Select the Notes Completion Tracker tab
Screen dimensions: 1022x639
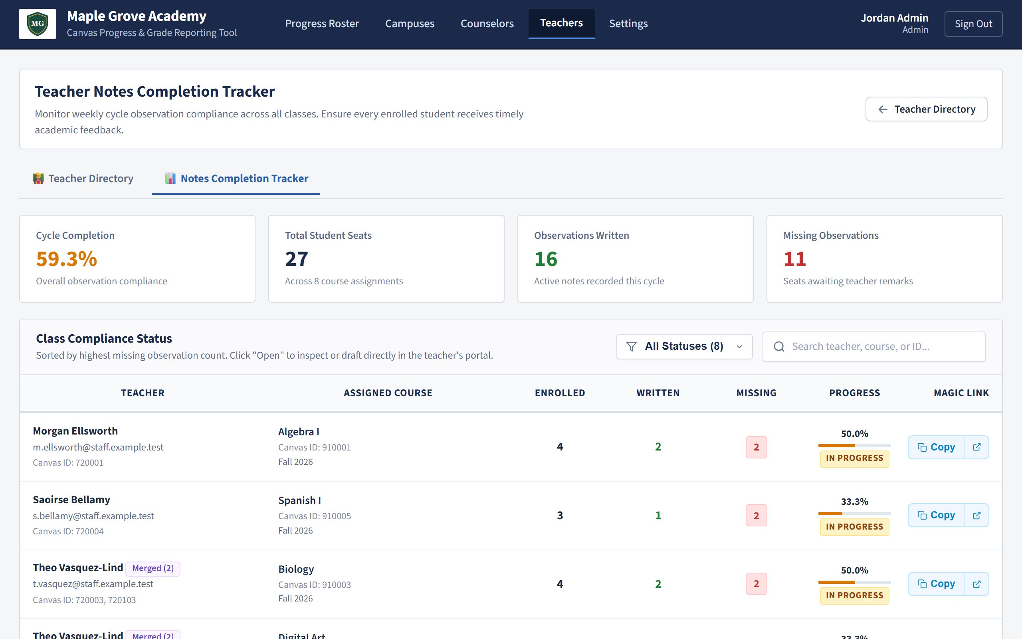click(236, 179)
